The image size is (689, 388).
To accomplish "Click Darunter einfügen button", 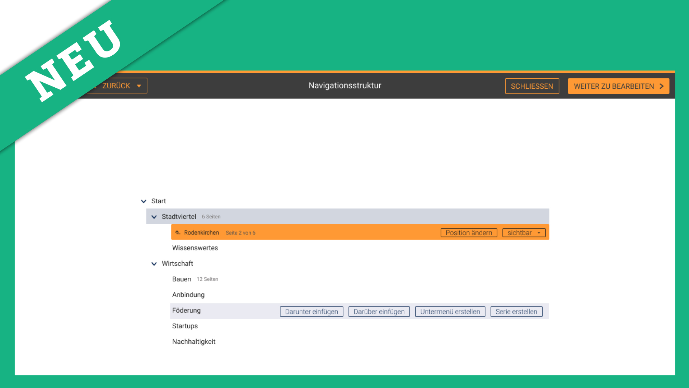I will (x=311, y=311).
